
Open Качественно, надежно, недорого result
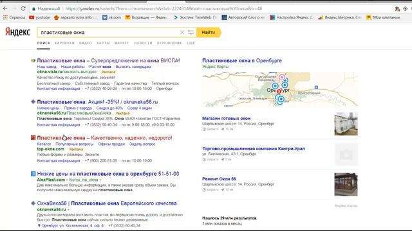tap(104, 138)
